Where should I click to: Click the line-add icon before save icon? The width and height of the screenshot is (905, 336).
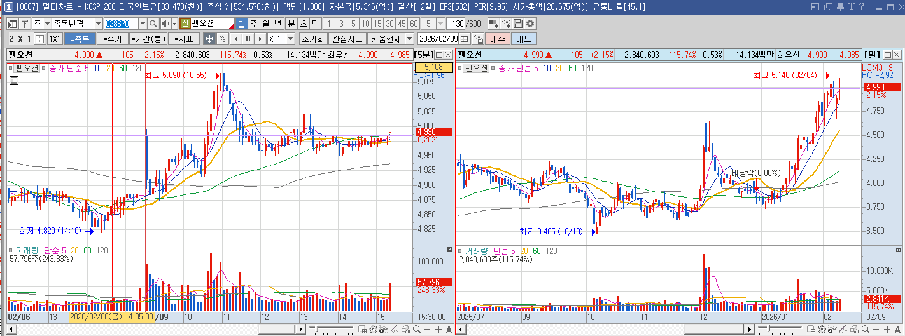pyautogui.click(x=505, y=24)
